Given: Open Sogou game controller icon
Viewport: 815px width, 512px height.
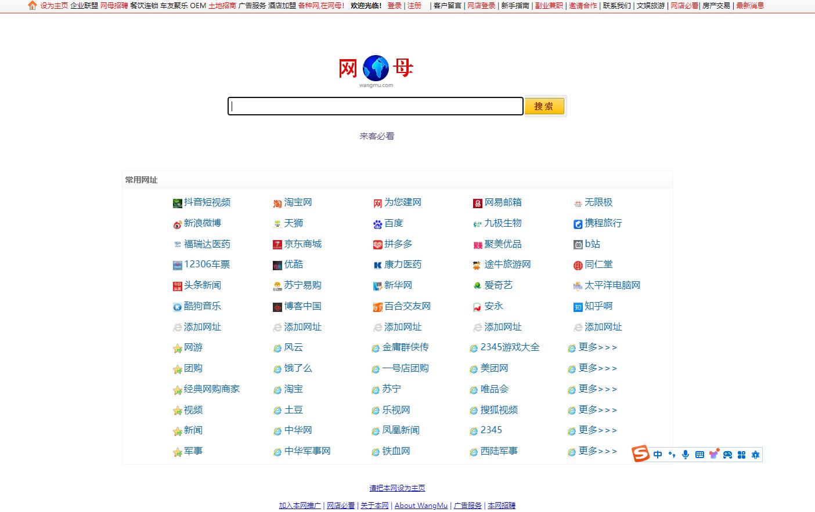Looking at the screenshot, I should point(727,455).
